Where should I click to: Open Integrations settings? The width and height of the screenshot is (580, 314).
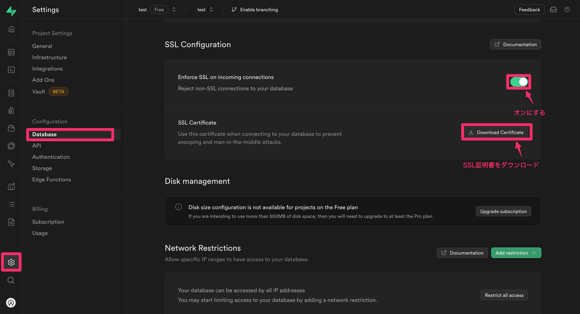point(47,69)
